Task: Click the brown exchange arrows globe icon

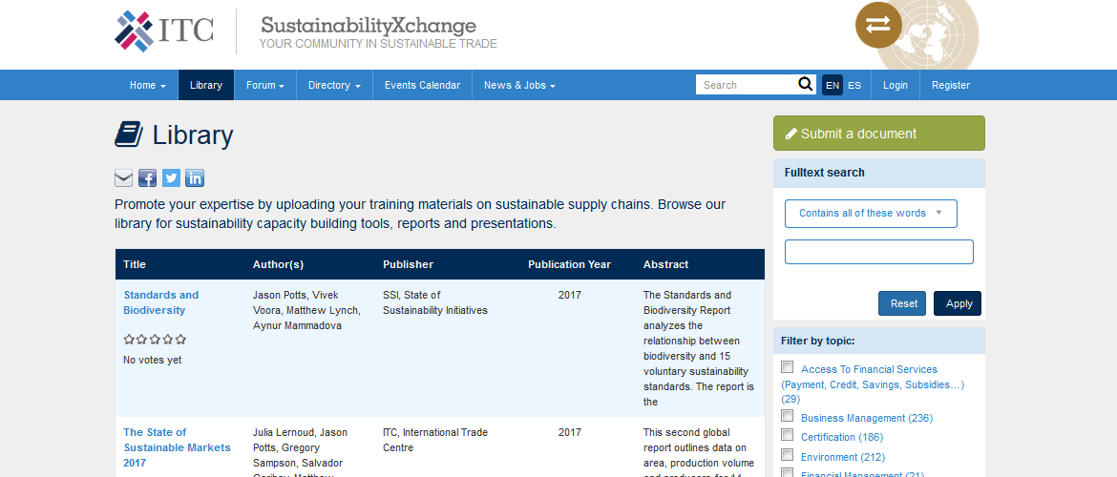Action: [x=877, y=25]
